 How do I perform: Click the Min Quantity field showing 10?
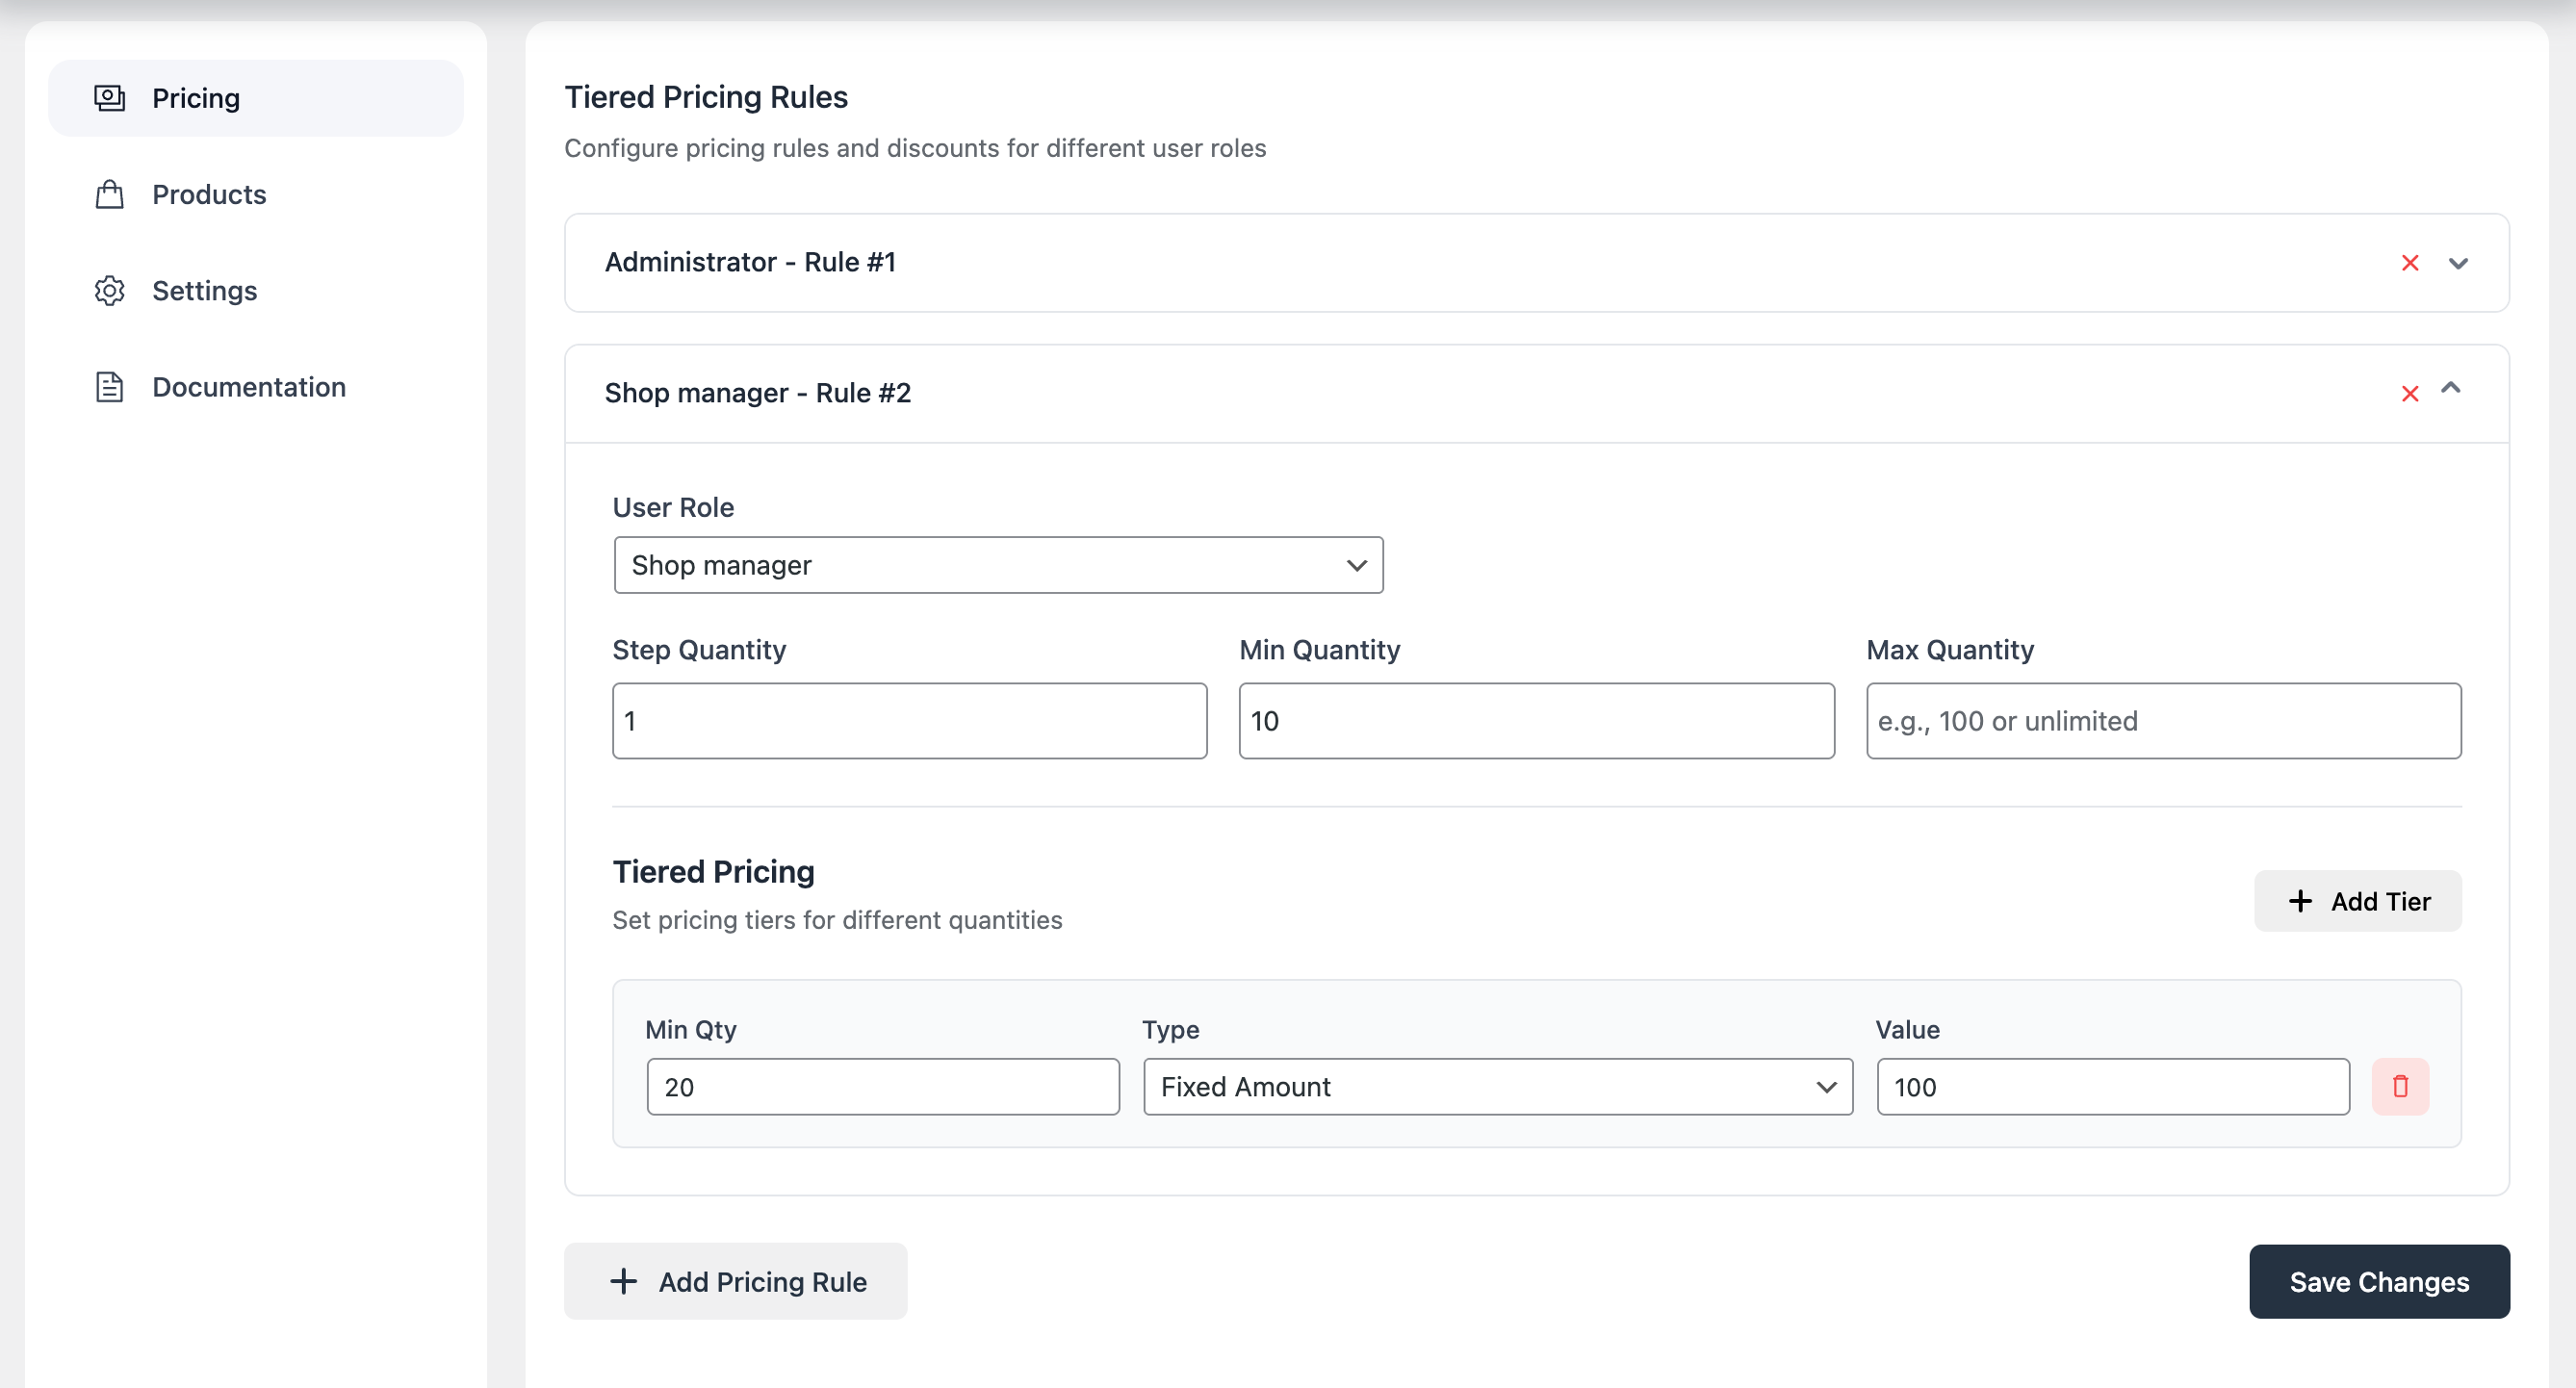click(x=1536, y=720)
